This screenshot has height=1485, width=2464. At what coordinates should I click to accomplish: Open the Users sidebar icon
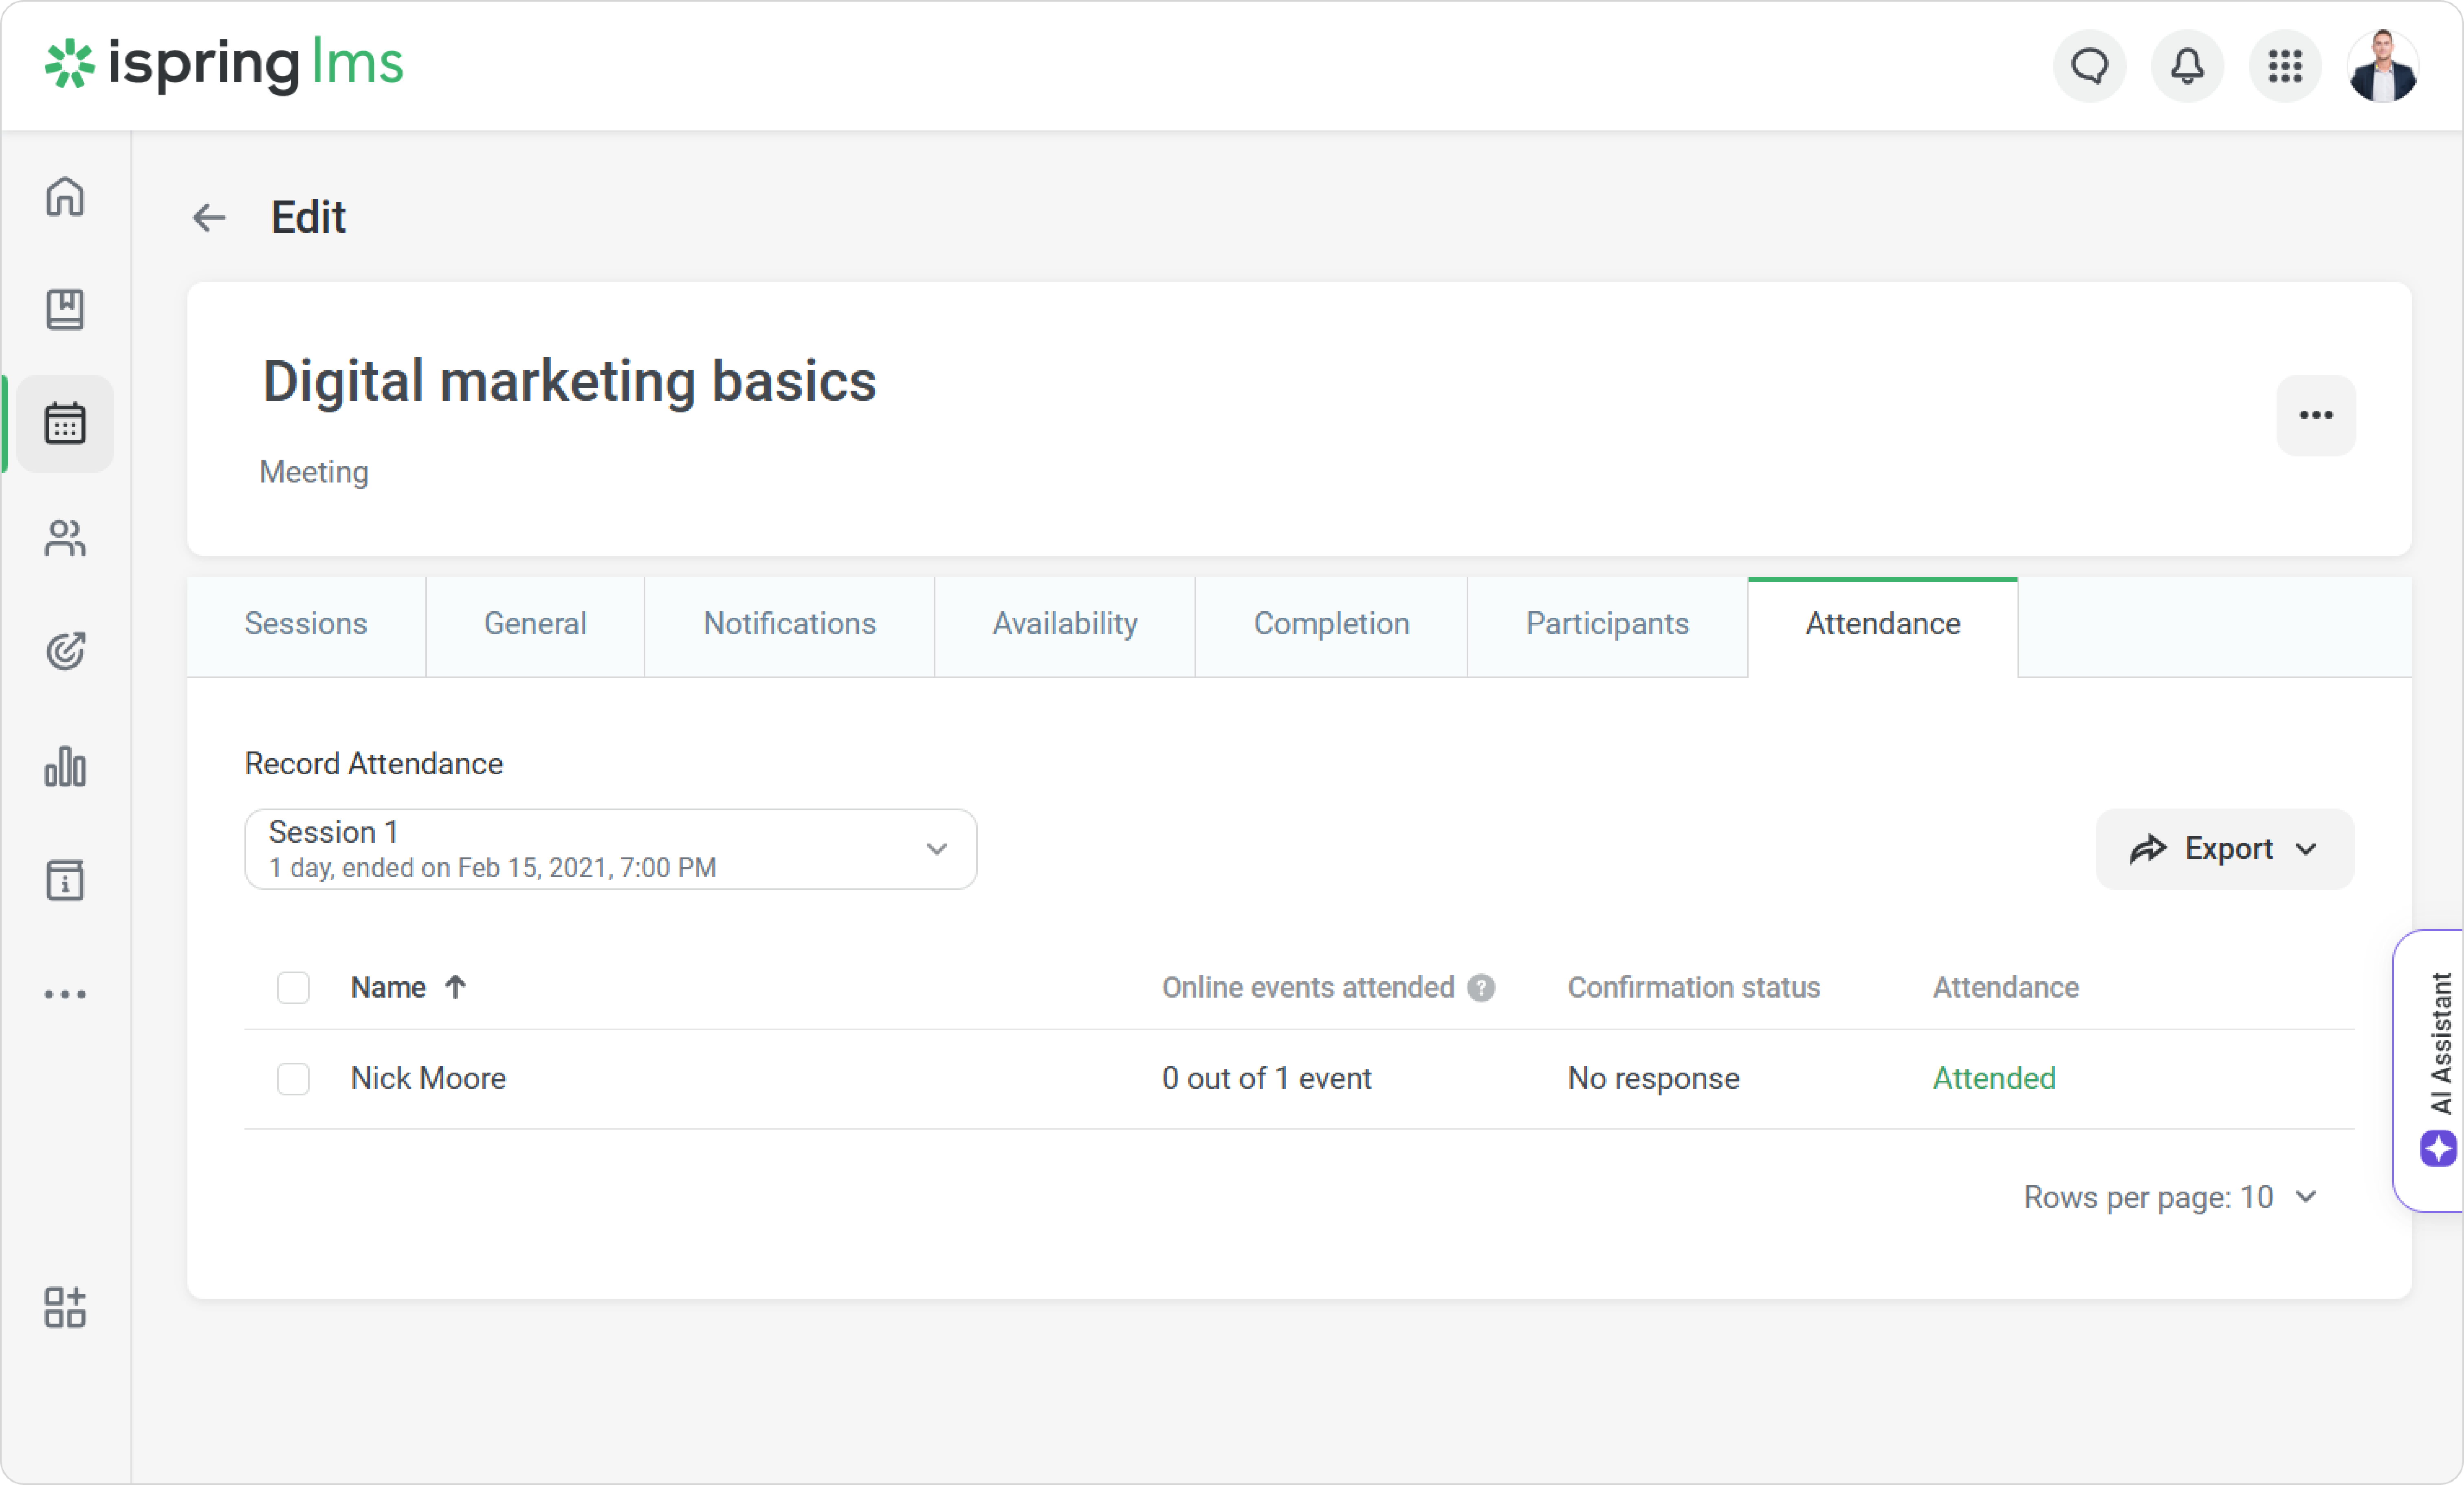pyautogui.click(x=65, y=538)
